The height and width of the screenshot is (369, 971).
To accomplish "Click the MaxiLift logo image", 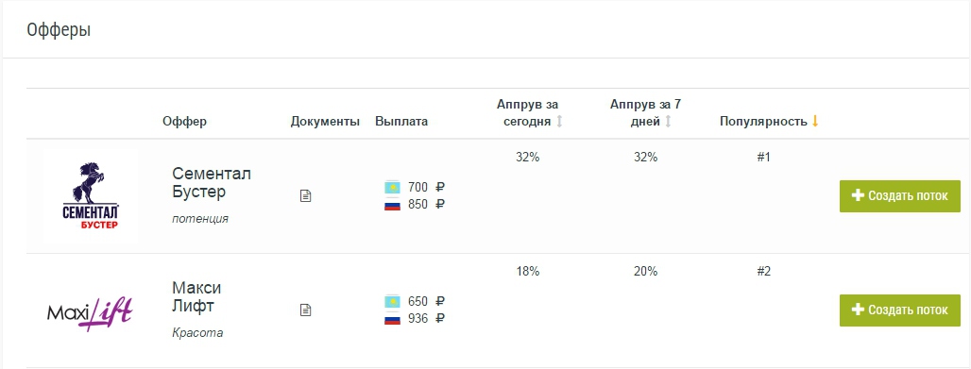I will coord(90,311).
